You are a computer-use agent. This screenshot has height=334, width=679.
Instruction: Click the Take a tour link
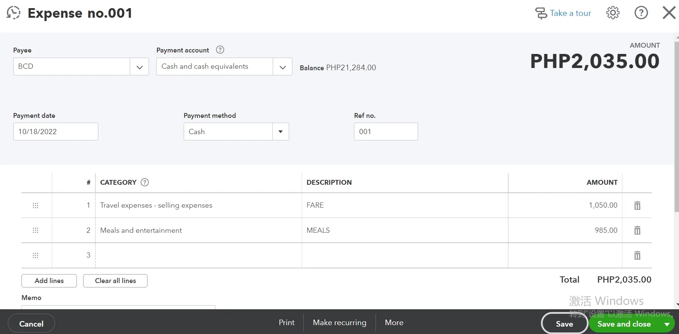(563, 13)
